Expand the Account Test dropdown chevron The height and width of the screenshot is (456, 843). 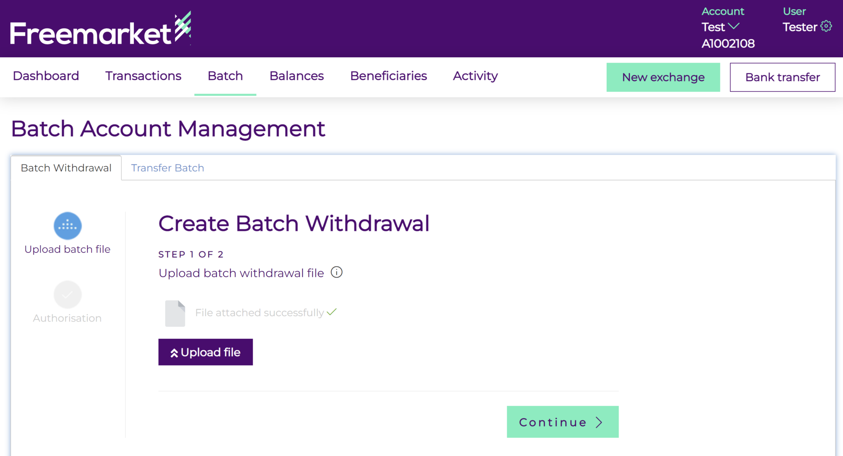[734, 26]
